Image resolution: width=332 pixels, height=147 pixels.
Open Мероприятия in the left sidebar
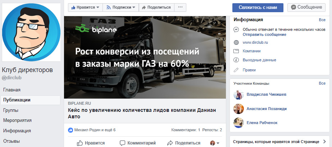click(x=17, y=120)
